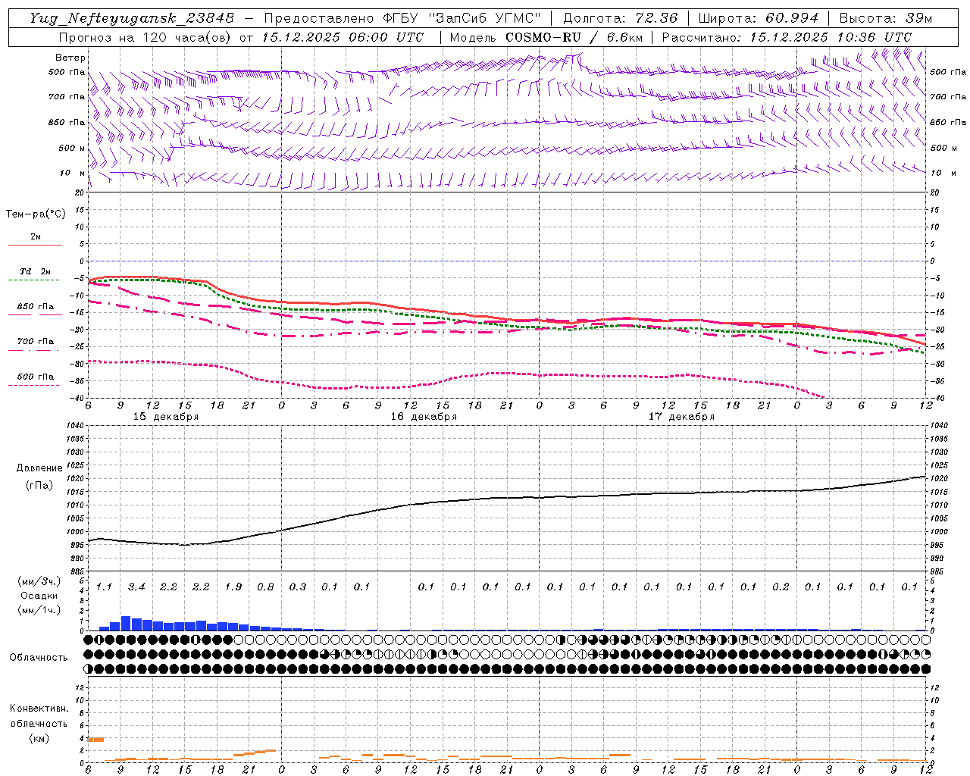Click the tallest blue hourly precipitation bar
This screenshot has width=970, height=776.
(126, 623)
